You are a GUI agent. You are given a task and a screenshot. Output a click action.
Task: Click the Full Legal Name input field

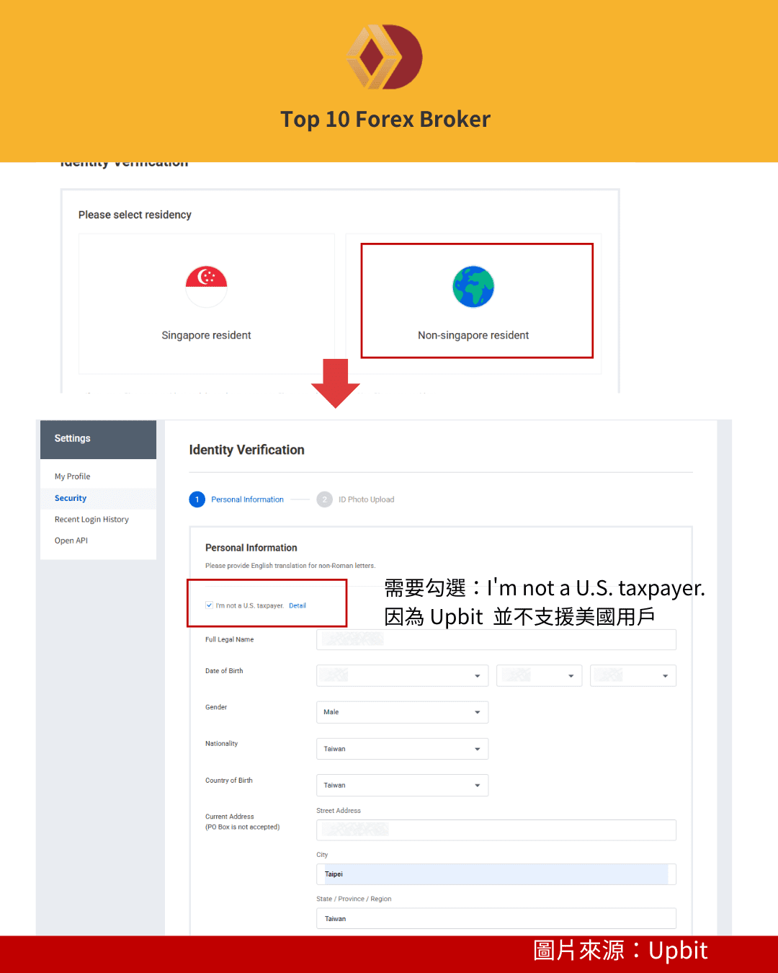[496, 639]
